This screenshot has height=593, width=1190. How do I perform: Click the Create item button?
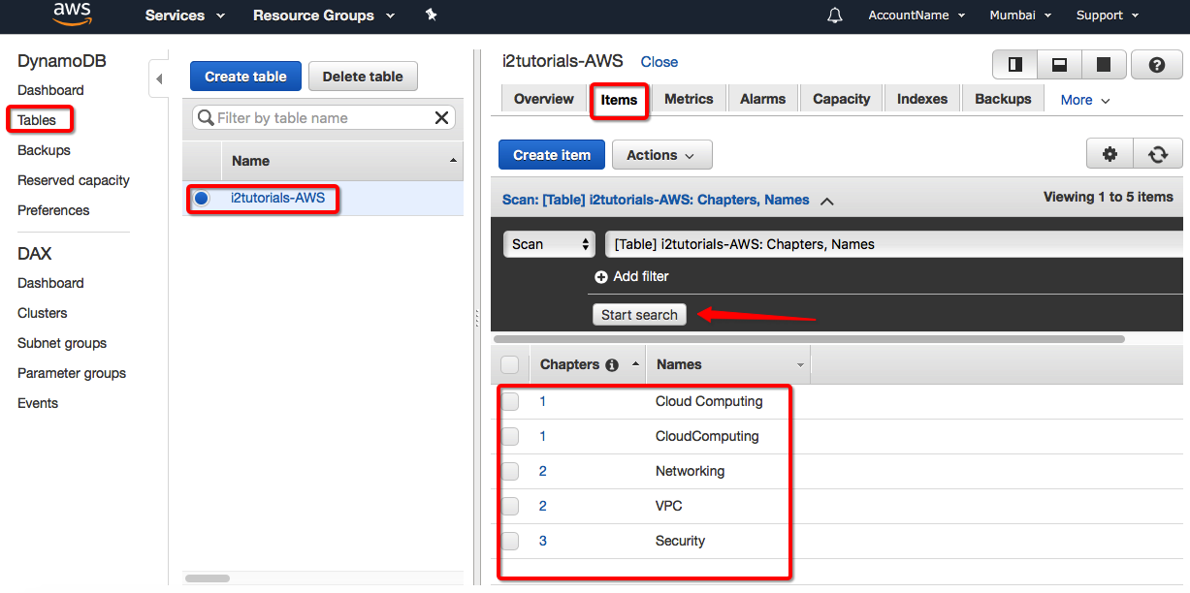[551, 155]
